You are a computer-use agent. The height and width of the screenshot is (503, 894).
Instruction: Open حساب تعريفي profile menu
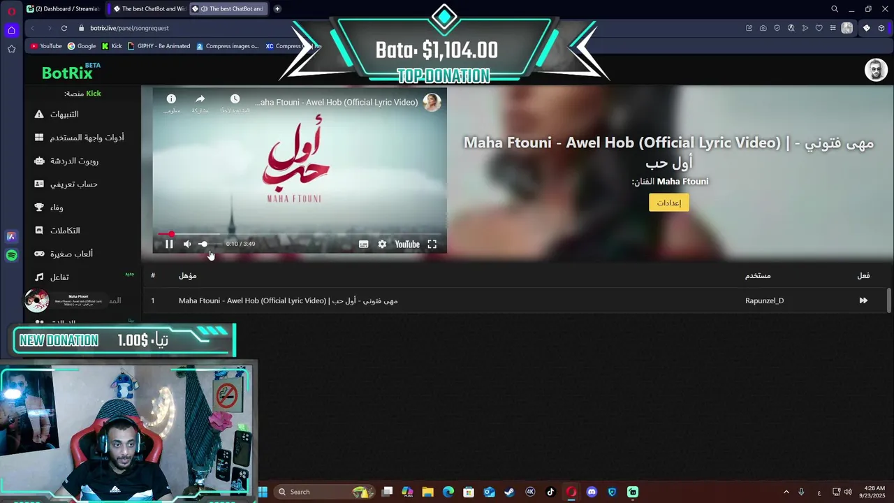(67, 184)
